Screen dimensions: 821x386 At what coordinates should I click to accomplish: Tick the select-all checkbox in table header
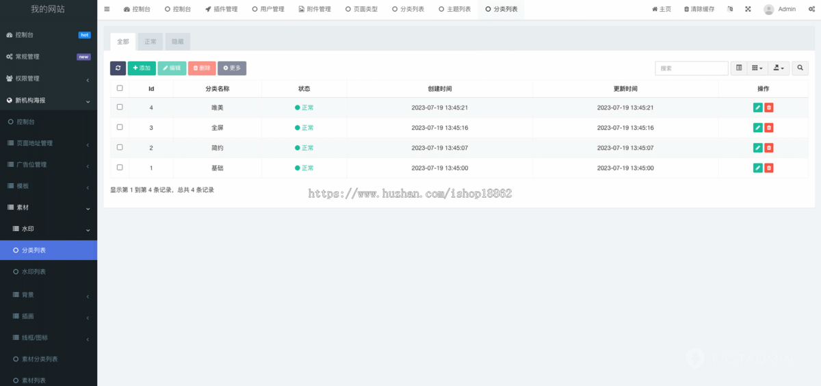point(120,88)
